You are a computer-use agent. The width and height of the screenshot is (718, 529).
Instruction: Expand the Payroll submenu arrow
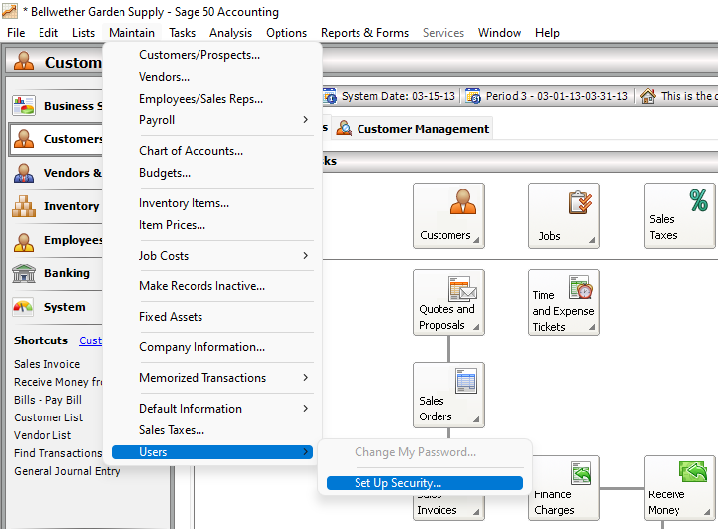point(306,119)
